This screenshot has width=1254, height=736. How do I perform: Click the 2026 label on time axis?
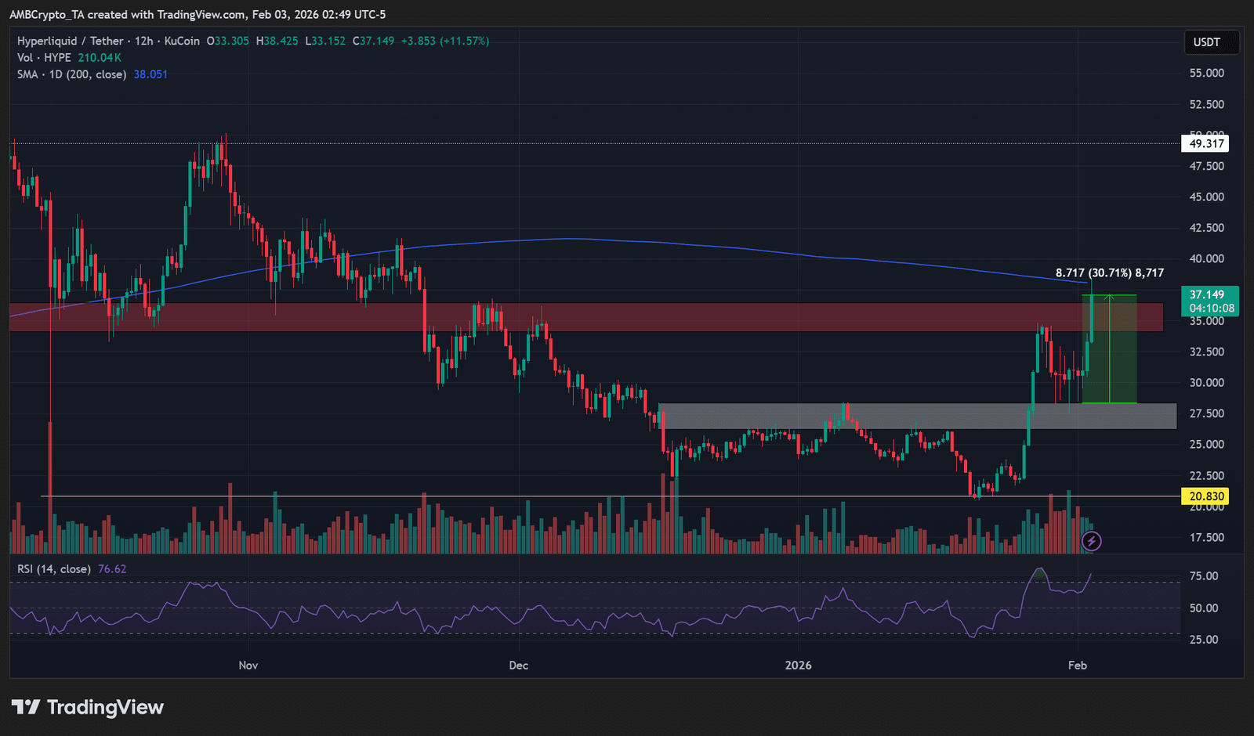[798, 666]
